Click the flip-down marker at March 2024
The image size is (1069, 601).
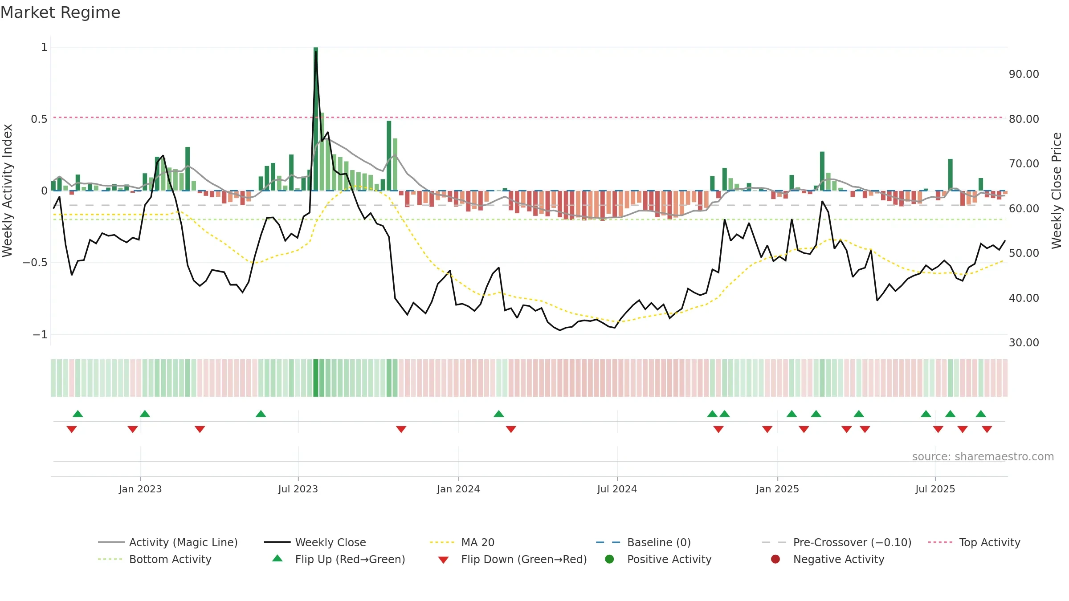click(x=511, y=429)
